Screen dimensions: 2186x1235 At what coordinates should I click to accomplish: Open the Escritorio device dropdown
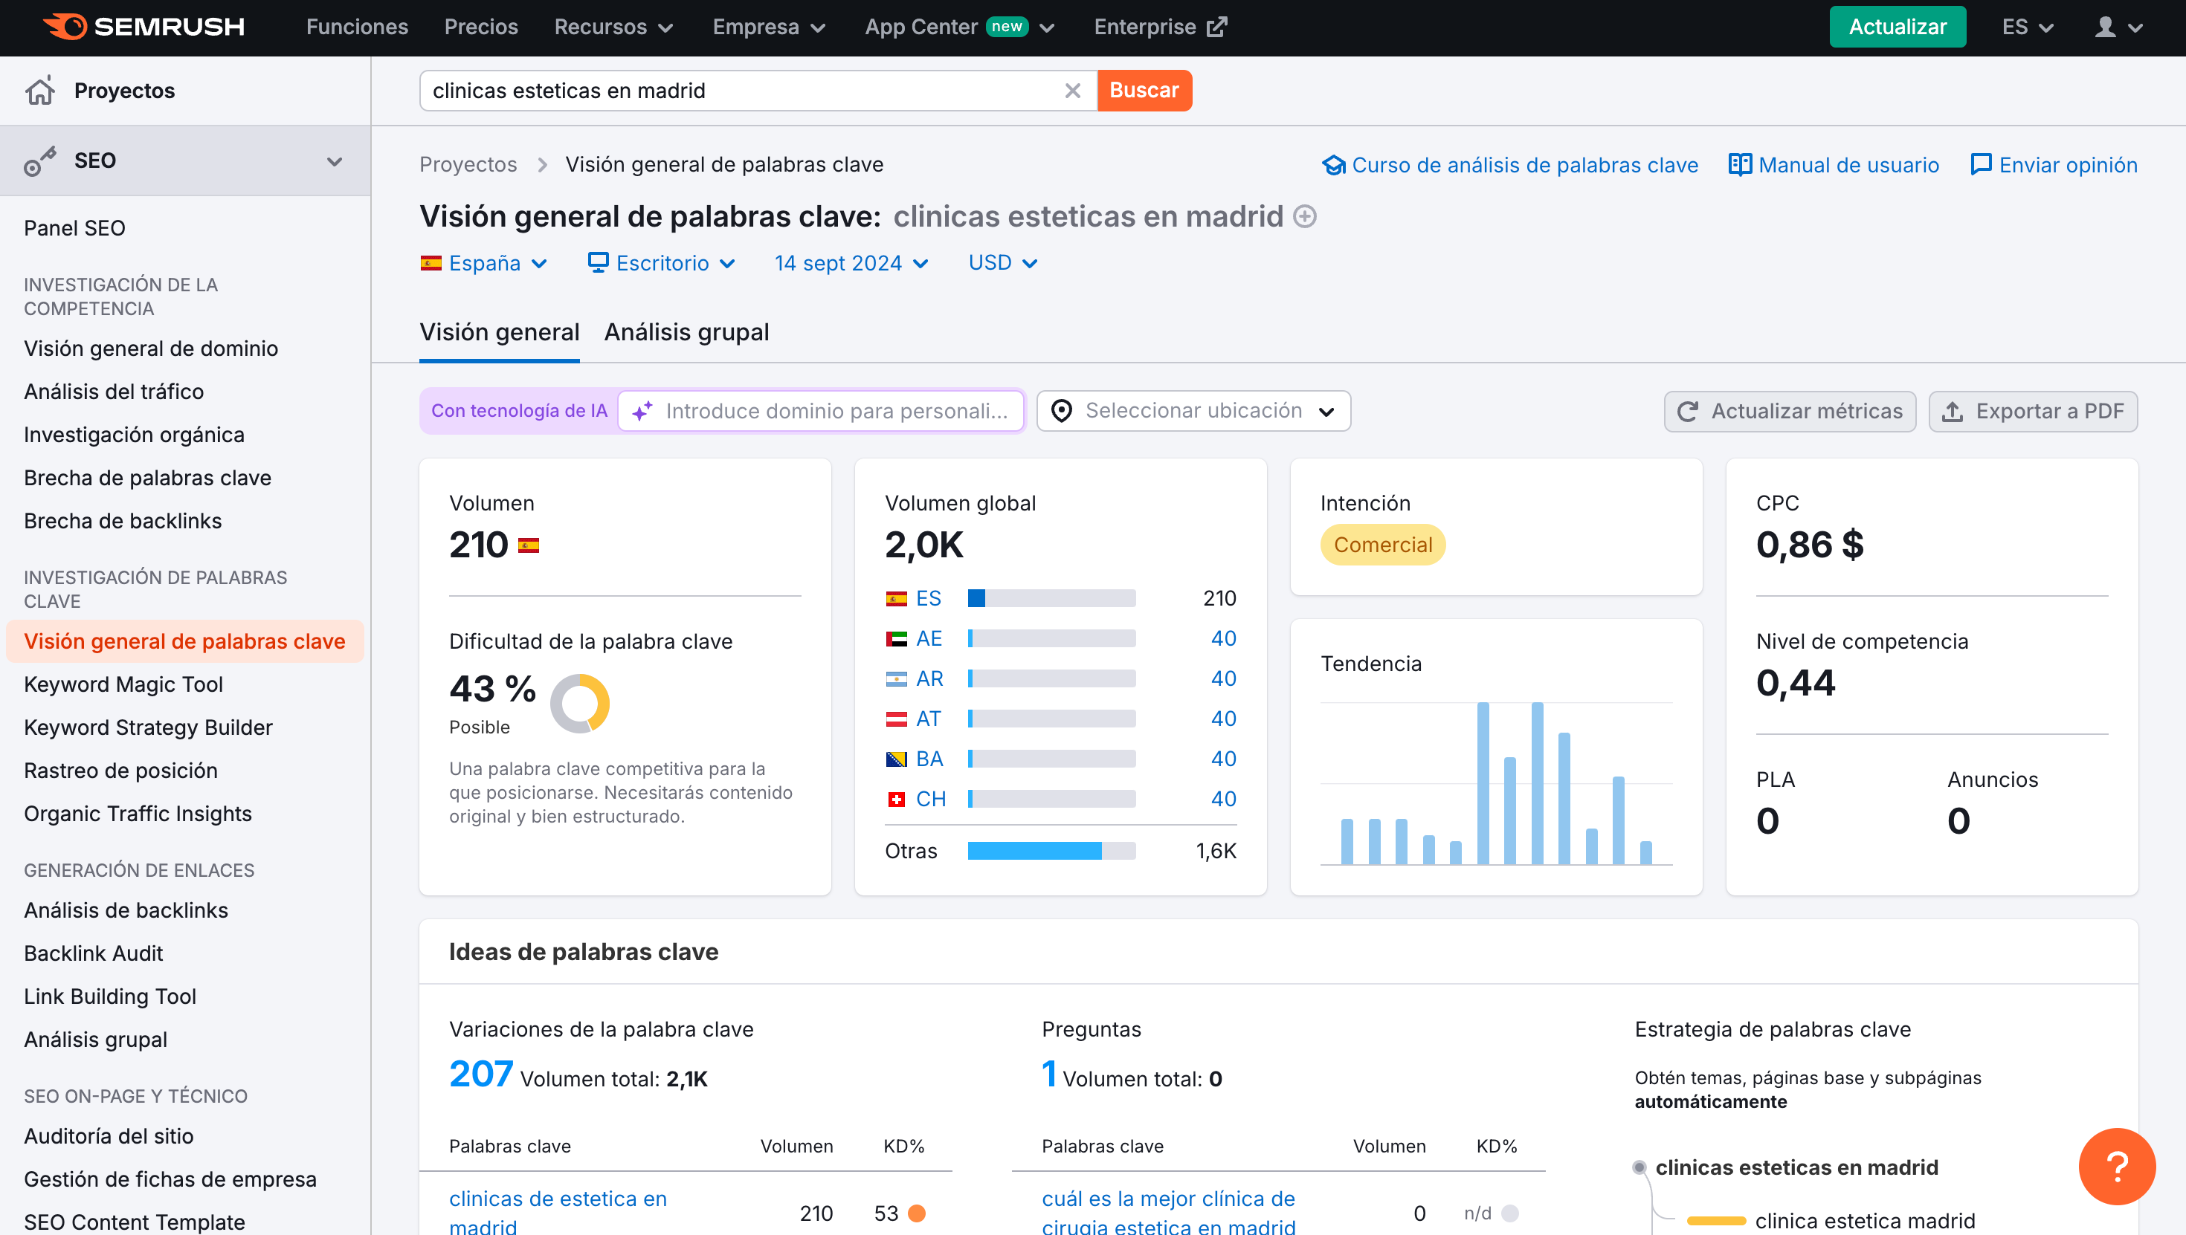tap(662, 263)
